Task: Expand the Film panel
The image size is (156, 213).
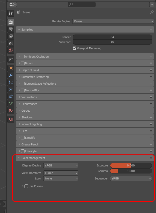Action: (19, 131)
